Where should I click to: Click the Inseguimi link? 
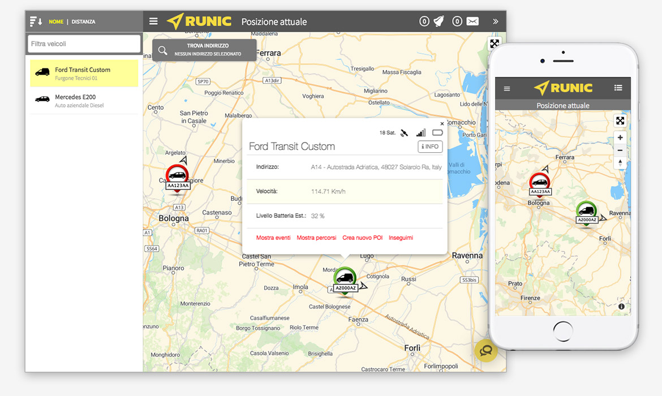click(401, 238)
